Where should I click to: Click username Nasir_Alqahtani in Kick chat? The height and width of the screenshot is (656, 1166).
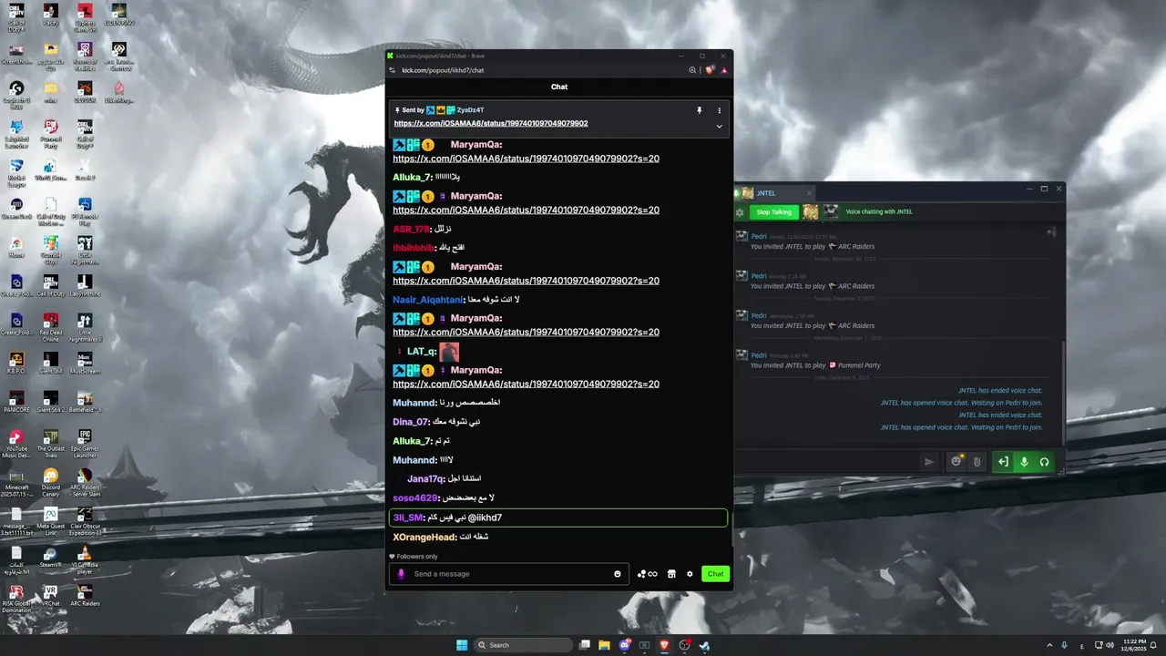tap(427, 300)
